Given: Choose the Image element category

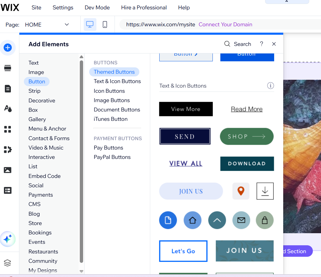Looking at the screenshot, I should [x=36, y=72].
